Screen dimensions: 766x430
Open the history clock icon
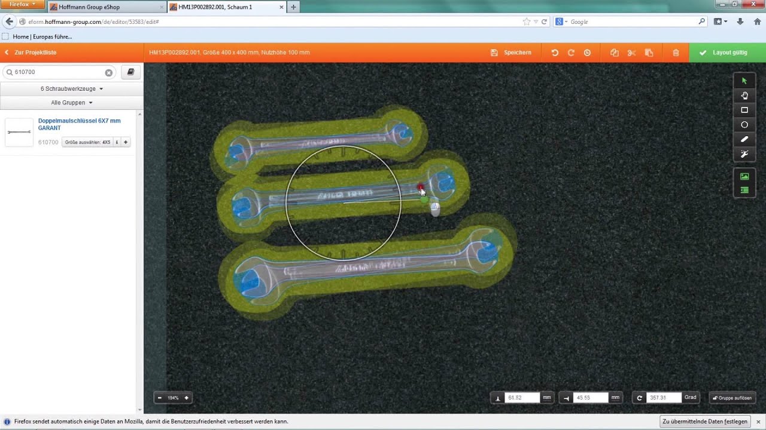pyautogui.click(x=587, y=53)
